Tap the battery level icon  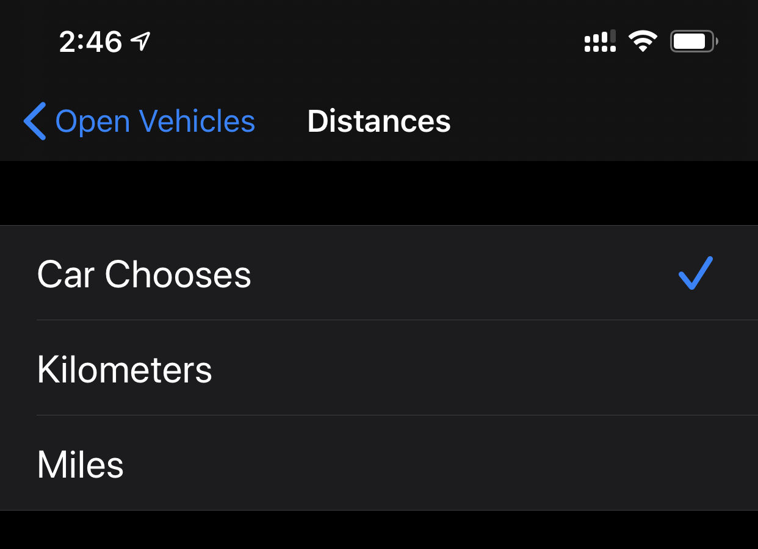(693, 41)
